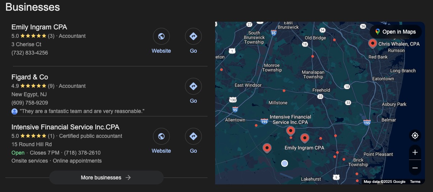The height and width of the screenshot is (192, 433).
Task: Open Emily Ingram CPA website globe icon
Action: click(161, 37)
